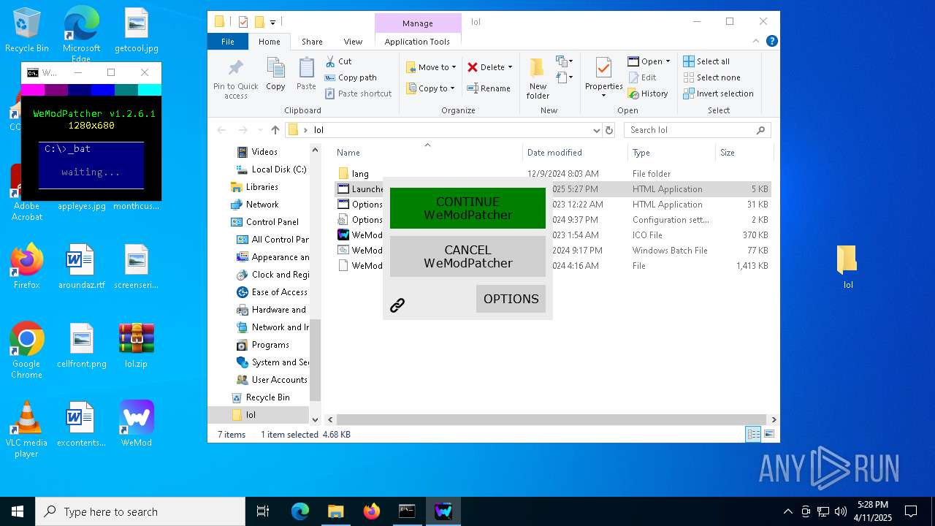
Task: Open the File tab in Explorer
Action: (x=228, y=42)
